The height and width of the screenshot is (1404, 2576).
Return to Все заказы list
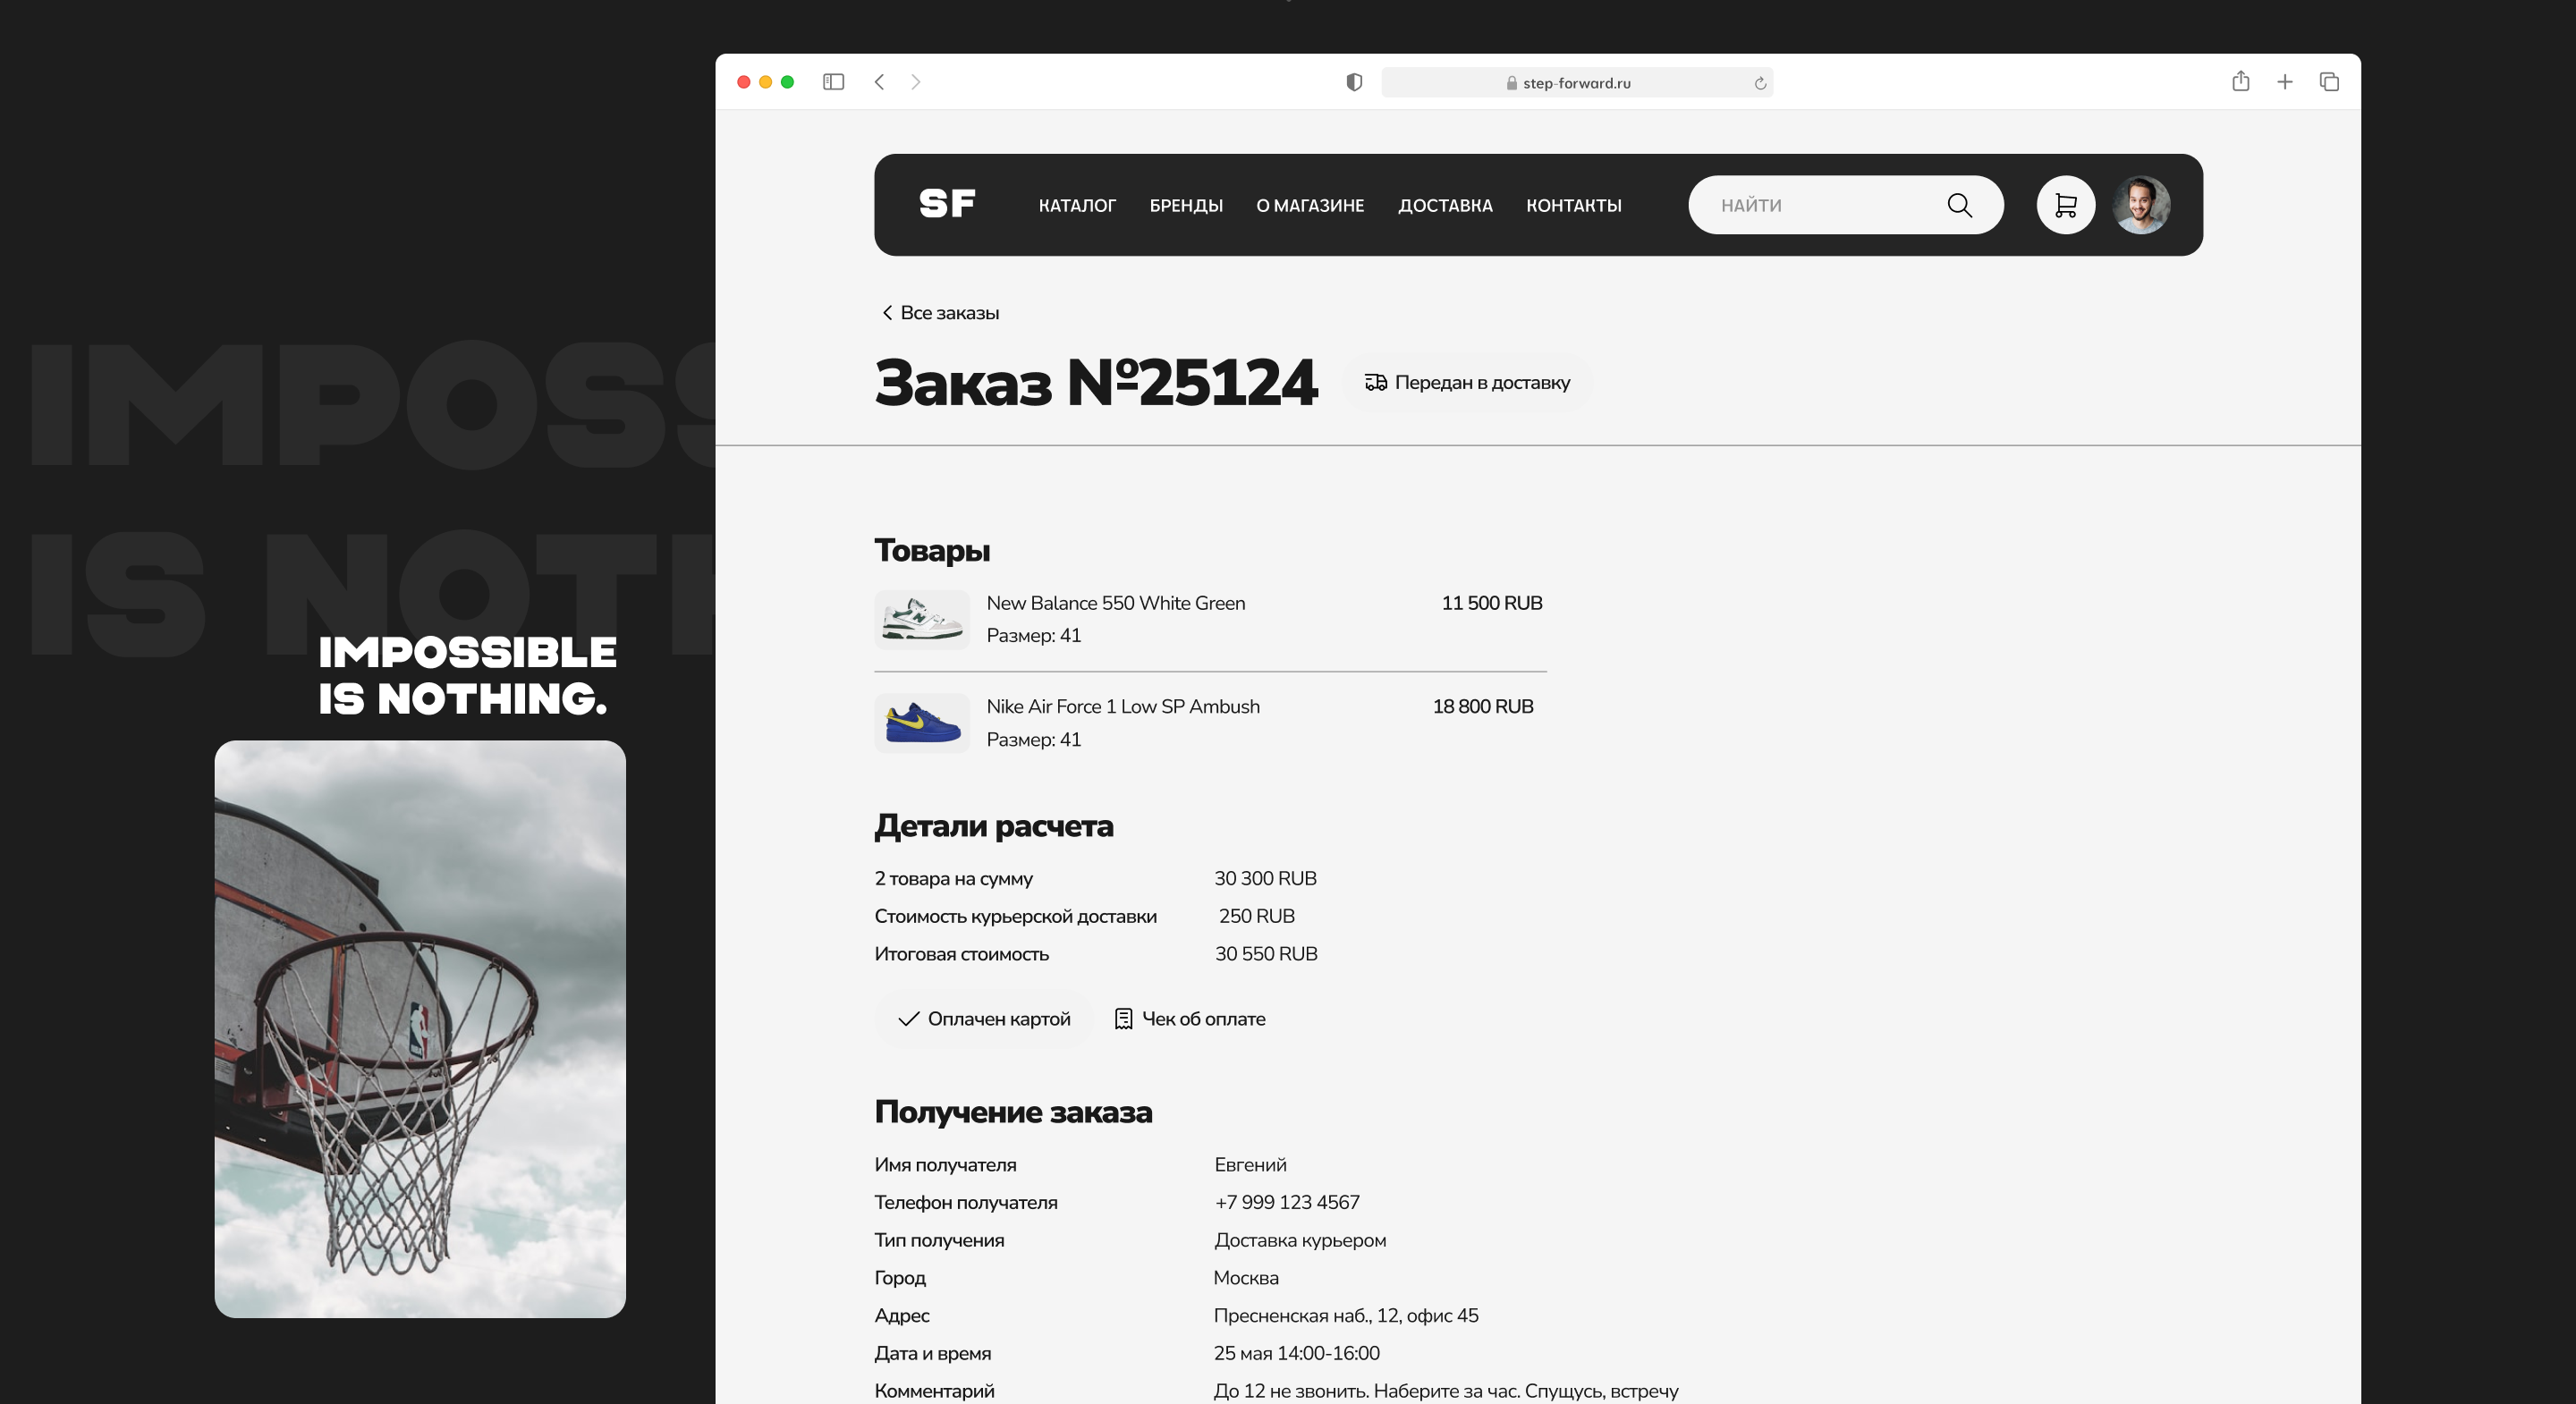(x=940, y=313)
